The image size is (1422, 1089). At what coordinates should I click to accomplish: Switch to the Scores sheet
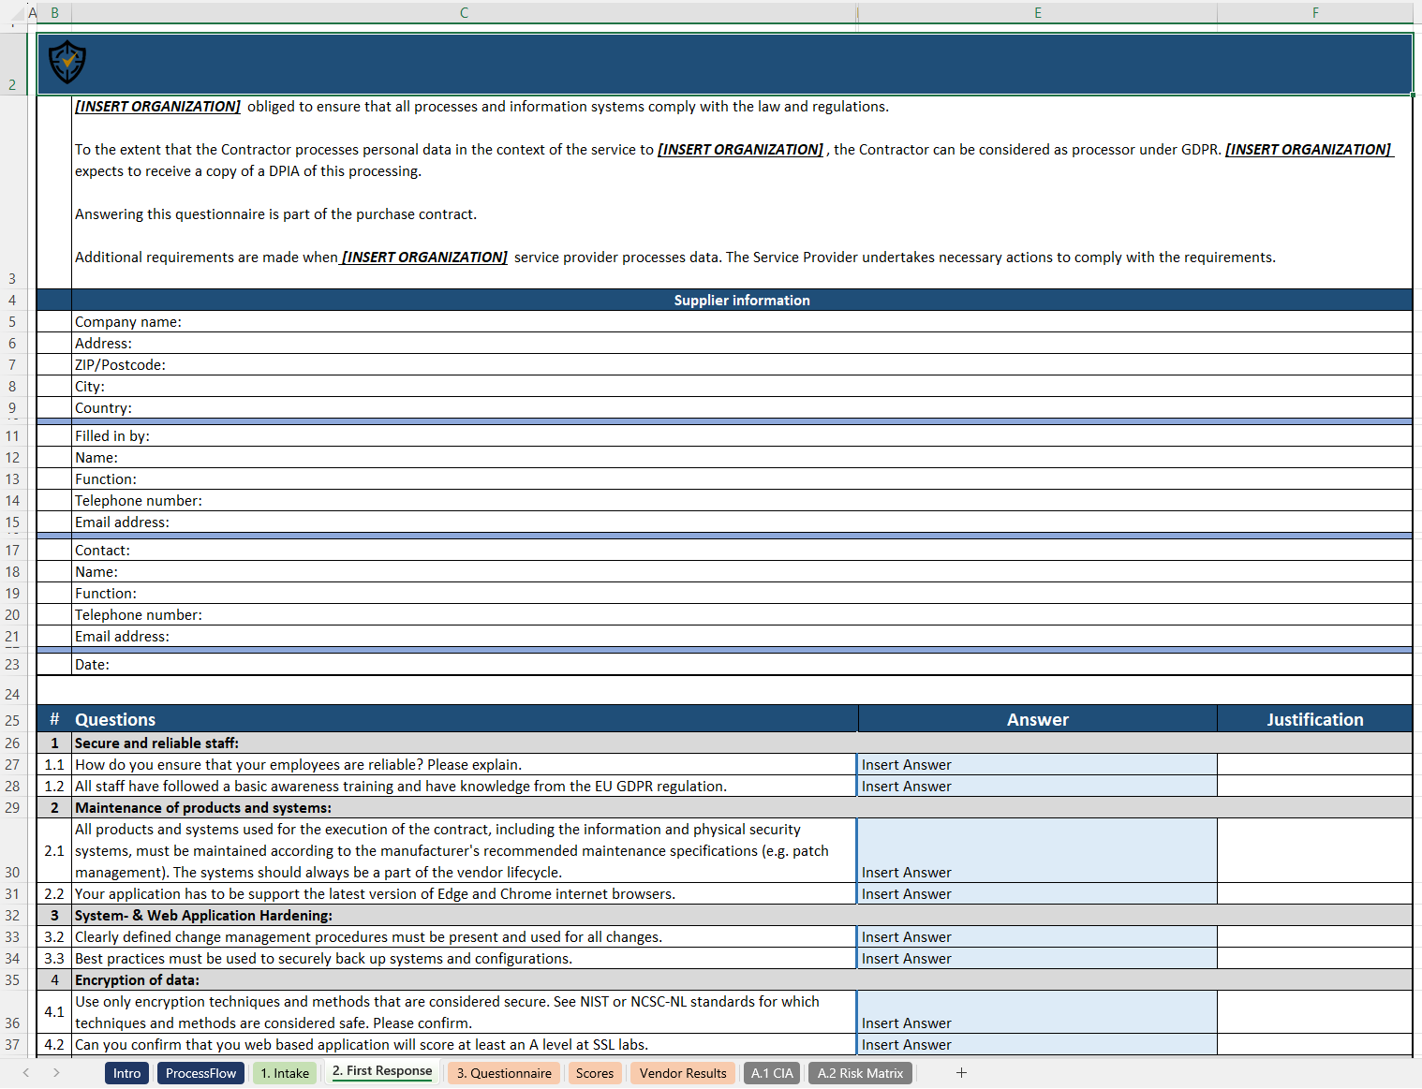tap(595, 1073)
